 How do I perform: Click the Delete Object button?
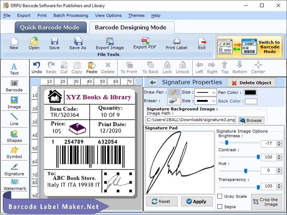[251, 83]
